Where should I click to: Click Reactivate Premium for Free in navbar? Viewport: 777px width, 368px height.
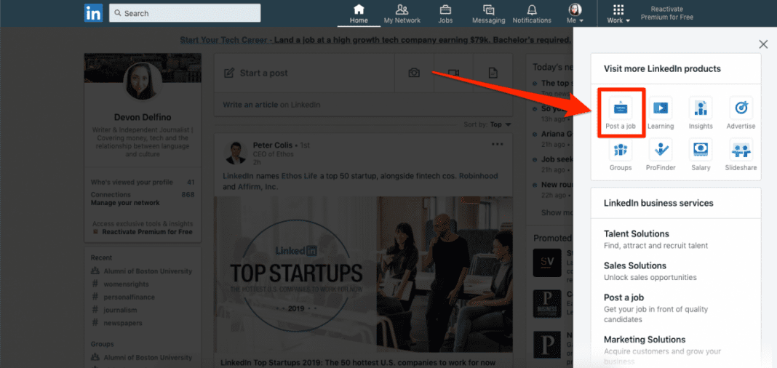pyautogui.click(x=667, y=13)
